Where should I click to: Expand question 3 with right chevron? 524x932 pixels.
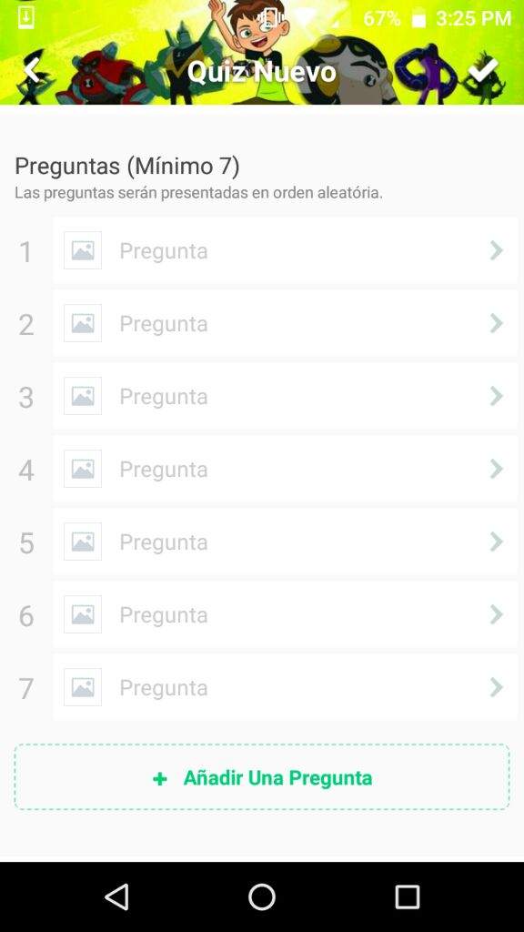click(497, 396)
